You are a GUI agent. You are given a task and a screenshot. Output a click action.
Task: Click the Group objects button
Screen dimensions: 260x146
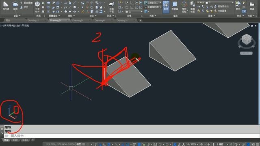pos(238,5)
